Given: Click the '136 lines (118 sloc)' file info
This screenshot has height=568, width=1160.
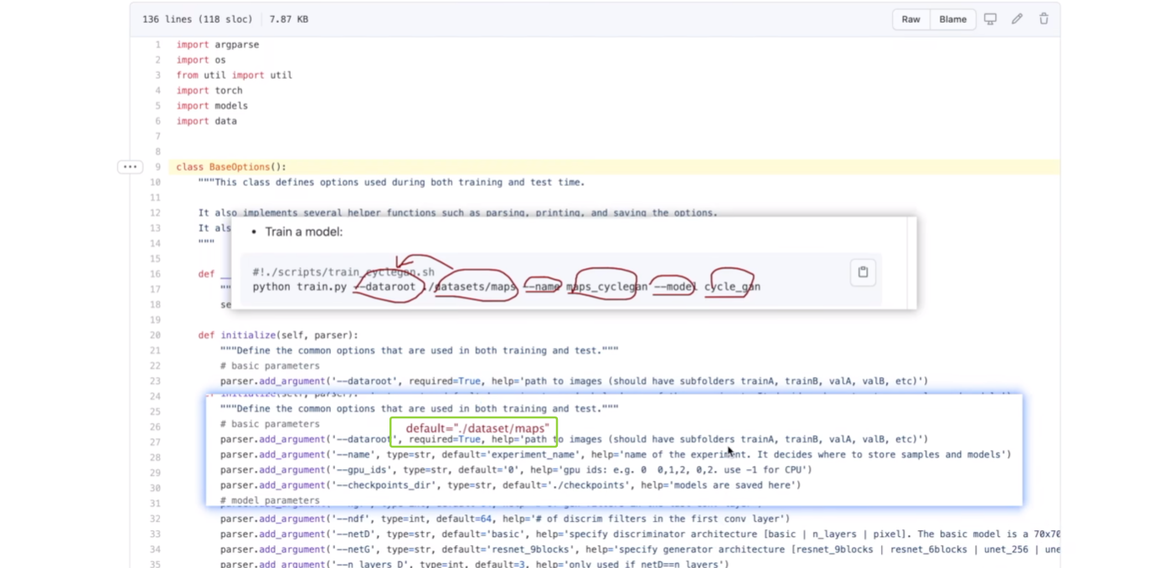Looking at the screenshot, I should pos(198,19).
